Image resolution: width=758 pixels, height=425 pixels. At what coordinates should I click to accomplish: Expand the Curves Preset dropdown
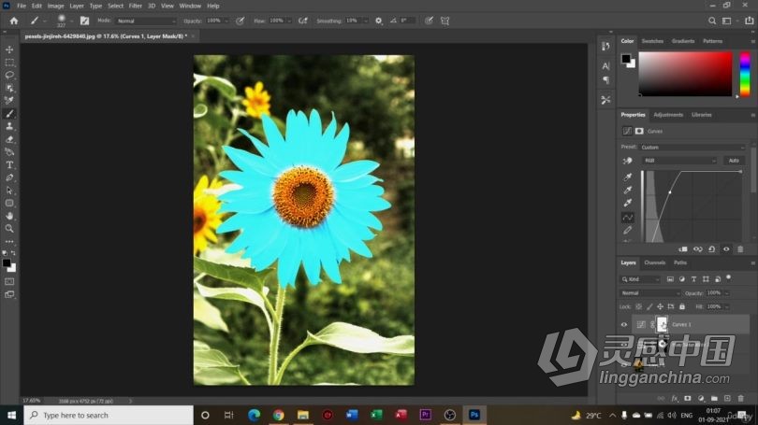click(692, 147)
